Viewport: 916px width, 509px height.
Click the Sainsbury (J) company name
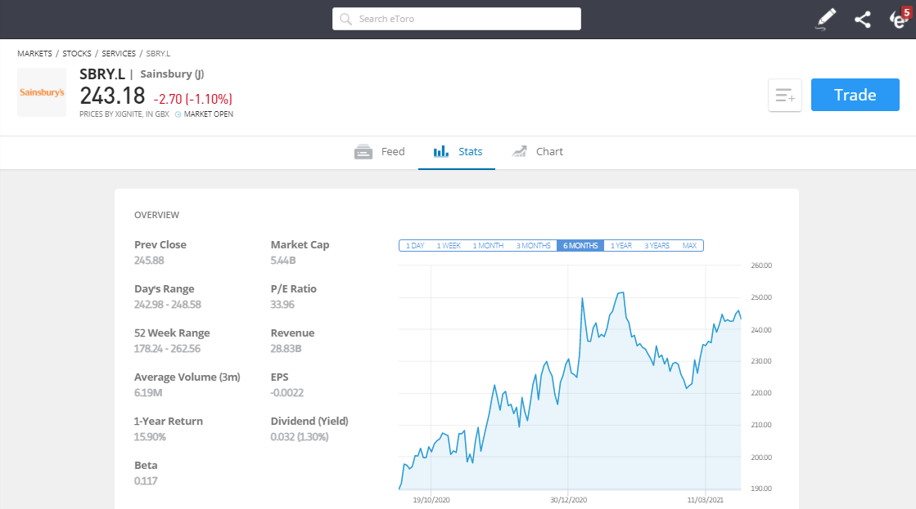point(173,74)
